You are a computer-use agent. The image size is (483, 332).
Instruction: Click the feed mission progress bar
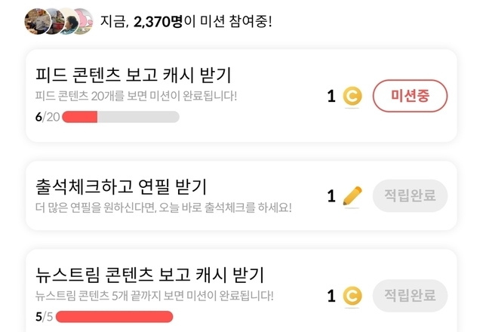pos(121,117)
